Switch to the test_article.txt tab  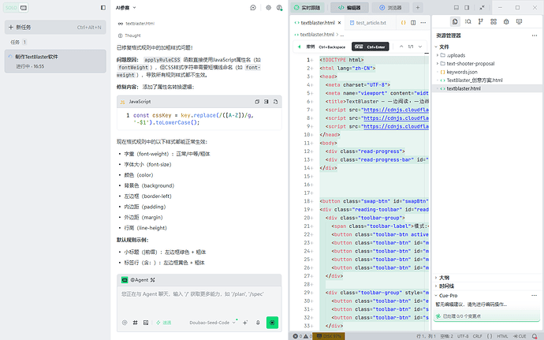click(367, 23)
